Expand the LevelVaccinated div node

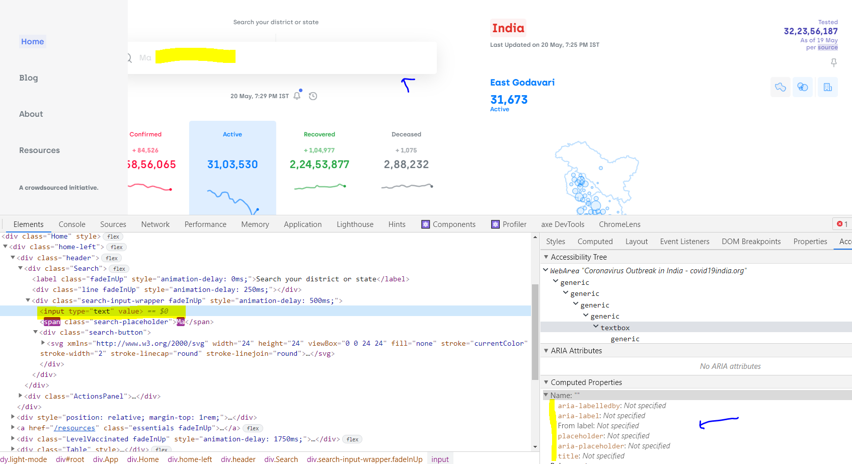pyautogui.click(x=13, y=438)
